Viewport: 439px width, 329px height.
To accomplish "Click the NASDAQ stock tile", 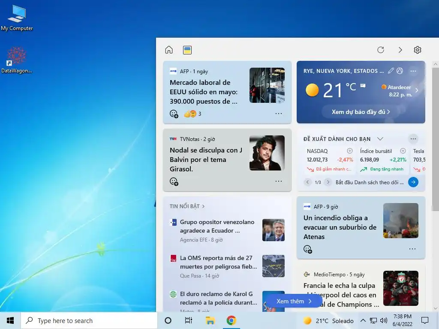I will (329, 160).
